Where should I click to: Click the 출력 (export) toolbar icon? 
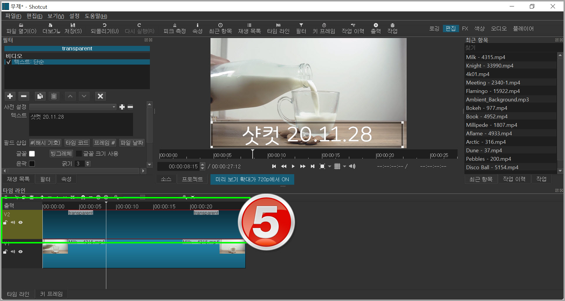[376, 28]
